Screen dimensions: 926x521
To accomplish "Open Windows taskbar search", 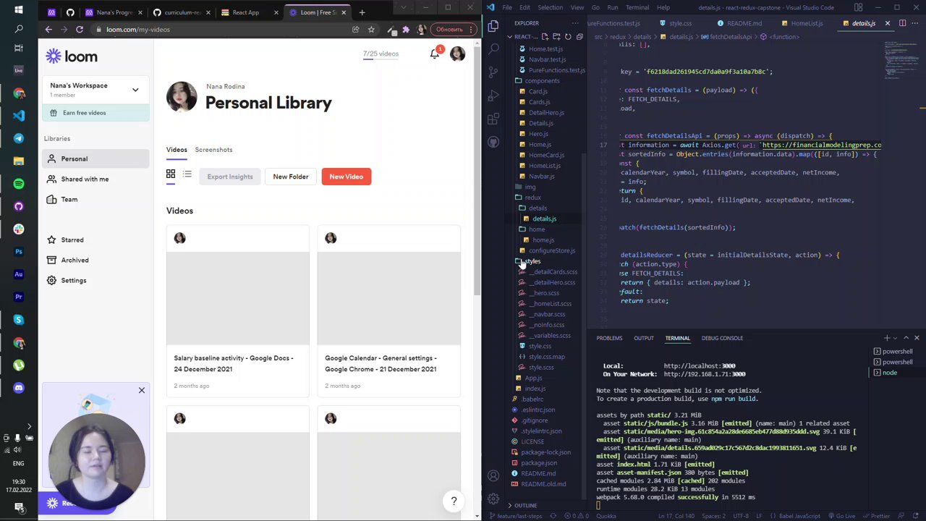I will pyautogui.click(x=19, y=29).
